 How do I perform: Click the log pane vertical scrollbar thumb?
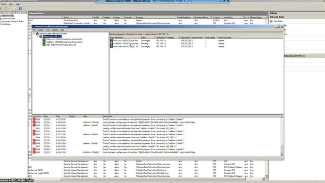282,148
